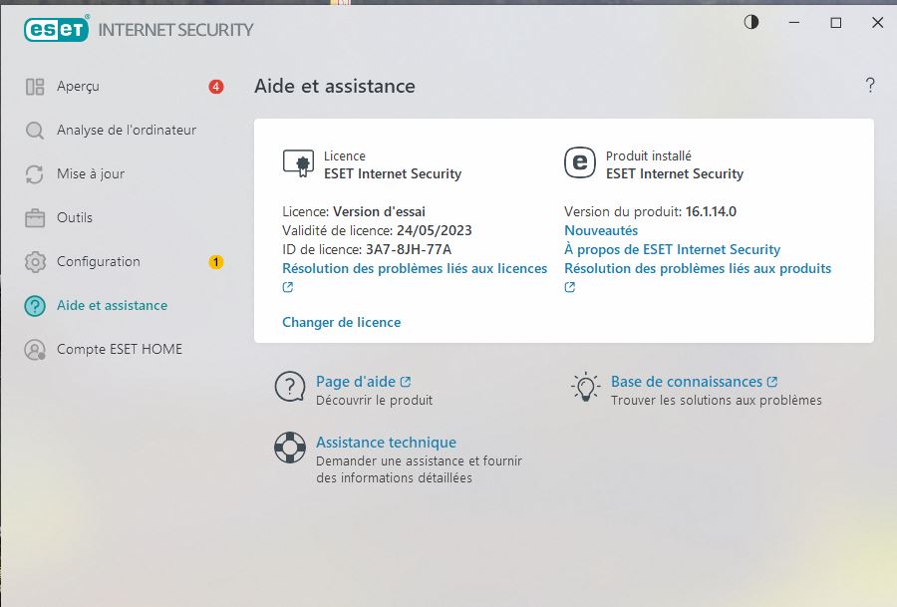Image resolution: width=897 pixels, height=607 pixels.
Task: Open Résolution des problèmes liés aux licences
Action: (x=415, y=268)
